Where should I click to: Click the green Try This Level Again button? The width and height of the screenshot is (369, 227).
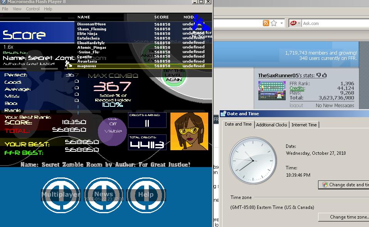(x=174, y=76)
